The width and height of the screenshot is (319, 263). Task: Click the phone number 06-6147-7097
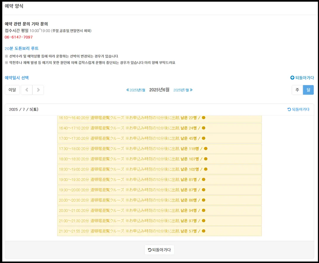tap(19, 37)
